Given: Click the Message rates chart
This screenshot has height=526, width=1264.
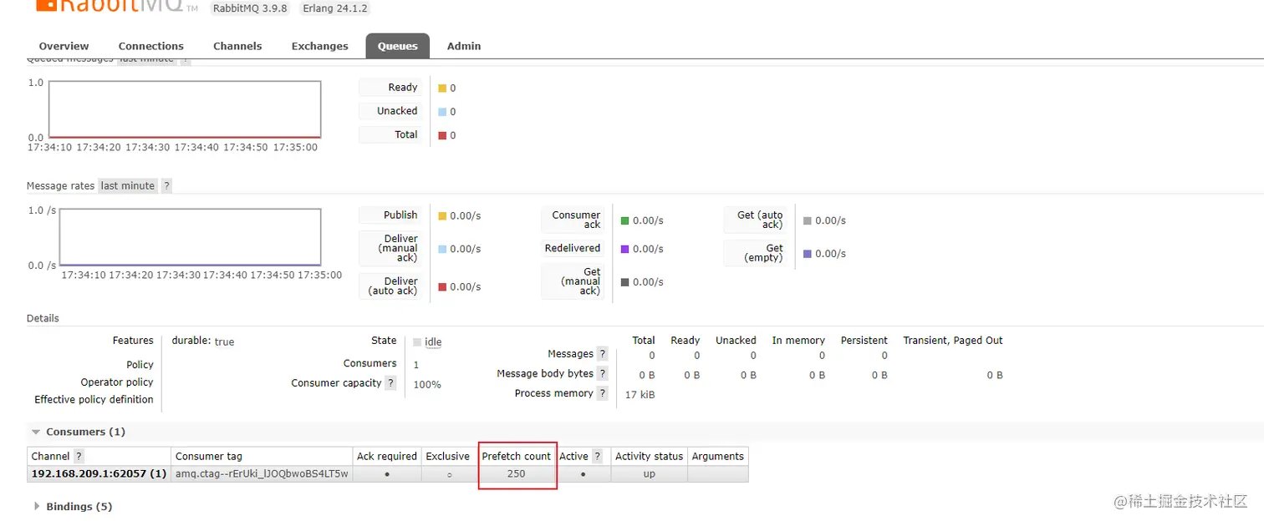Looking at the screenshot, I should coord(190,237).
